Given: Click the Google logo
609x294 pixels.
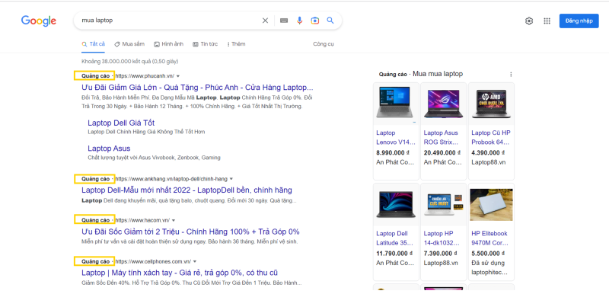Looking at the screenshot, I should point(39,21).
